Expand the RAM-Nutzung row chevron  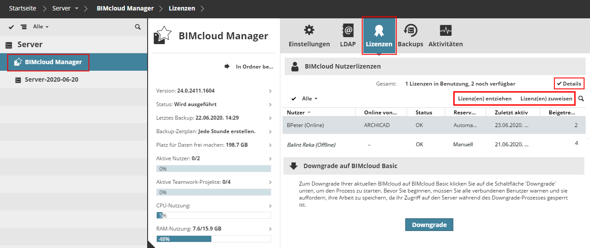(x=270, y=229)
